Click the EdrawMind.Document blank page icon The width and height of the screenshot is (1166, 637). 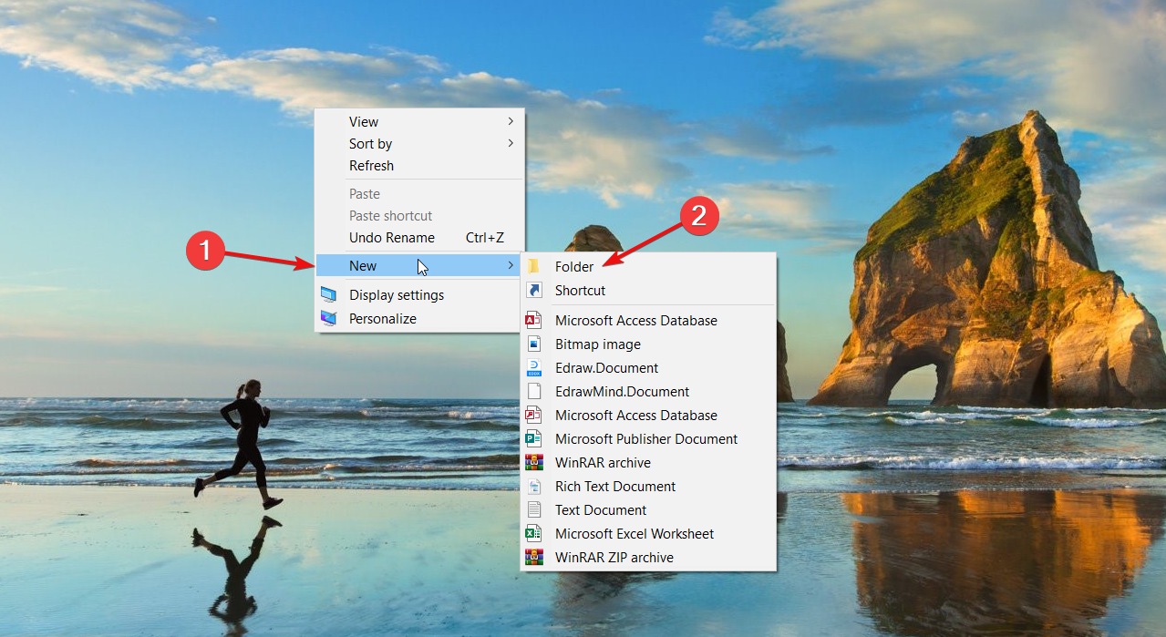click(x=534, y=392)
